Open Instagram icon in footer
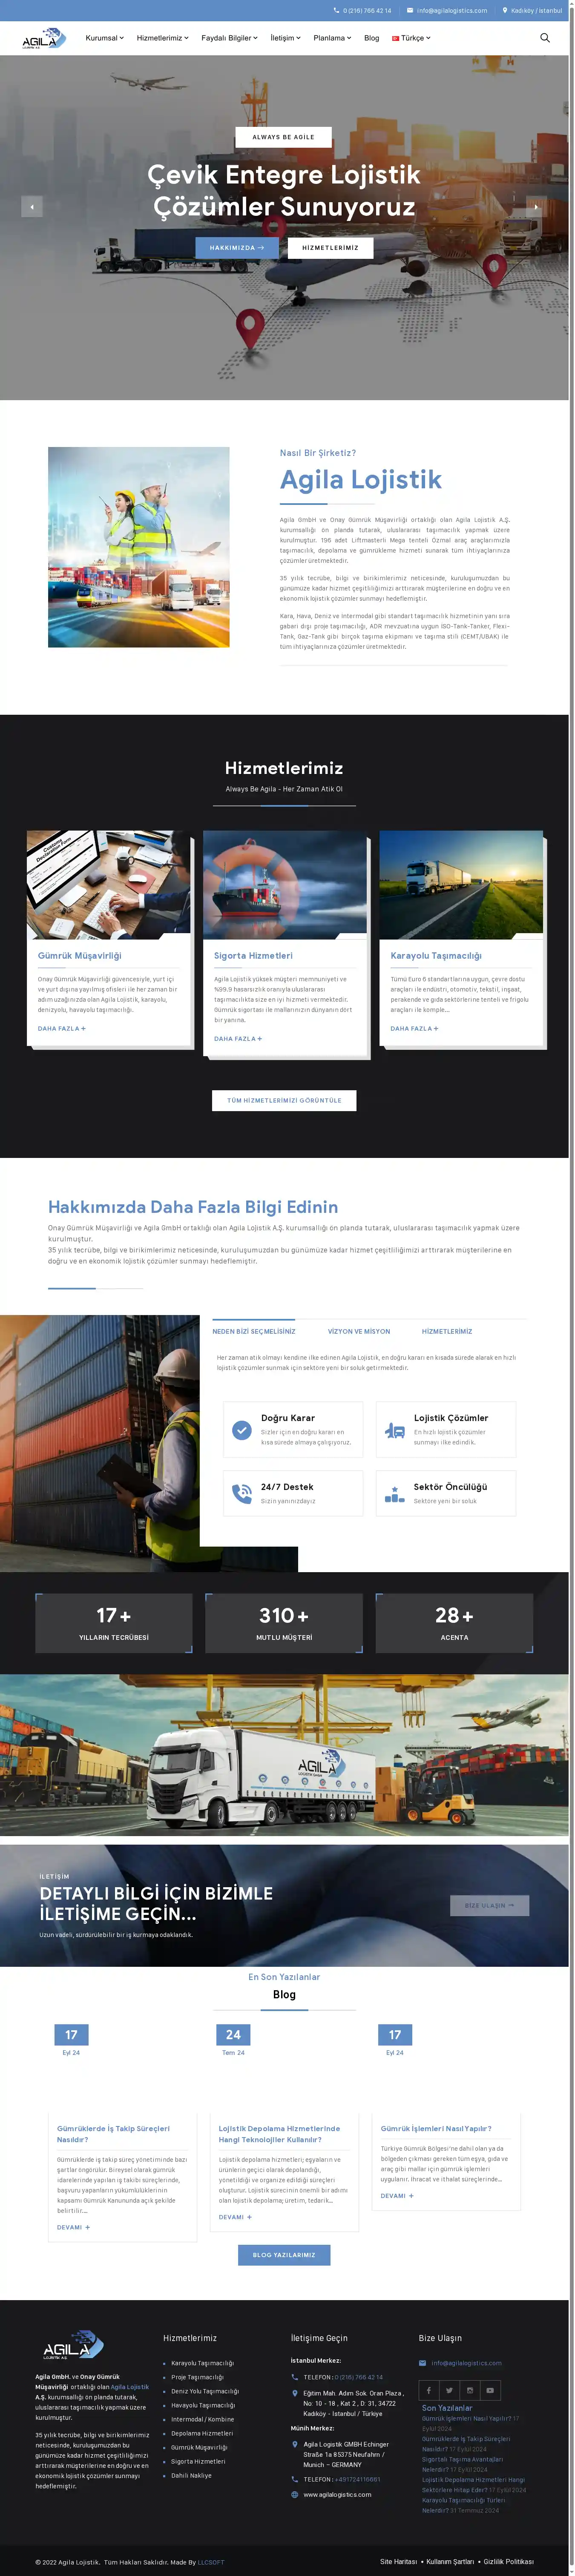The image size is (575, 2576). 470,2389
